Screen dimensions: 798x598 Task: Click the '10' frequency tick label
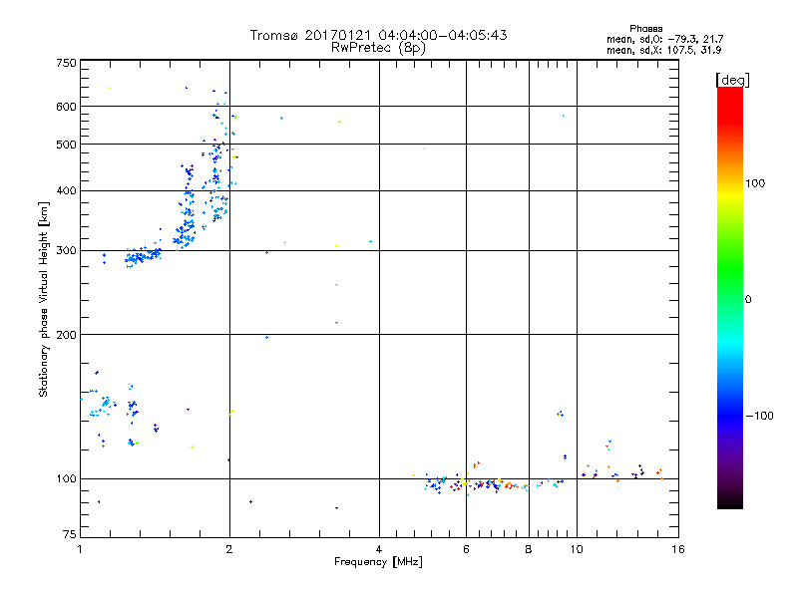[x=577, y=549]
